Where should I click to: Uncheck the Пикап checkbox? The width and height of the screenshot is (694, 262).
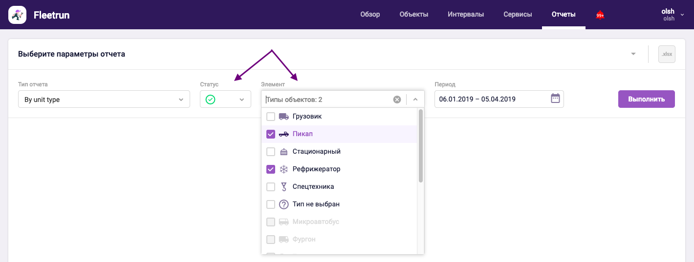pyautogui.click(x=271, y=134)
